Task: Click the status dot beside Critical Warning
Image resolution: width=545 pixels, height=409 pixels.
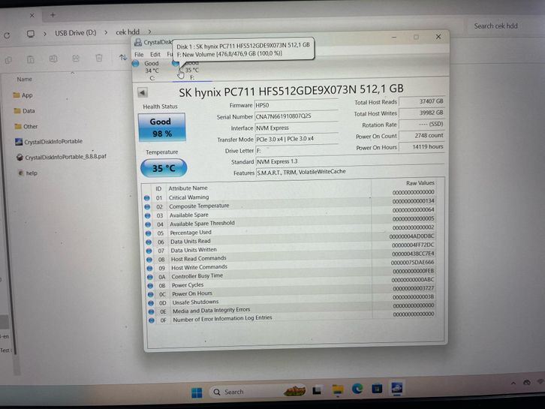Action: [146, 197]
